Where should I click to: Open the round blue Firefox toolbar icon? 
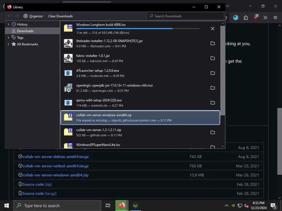(236, 18)
